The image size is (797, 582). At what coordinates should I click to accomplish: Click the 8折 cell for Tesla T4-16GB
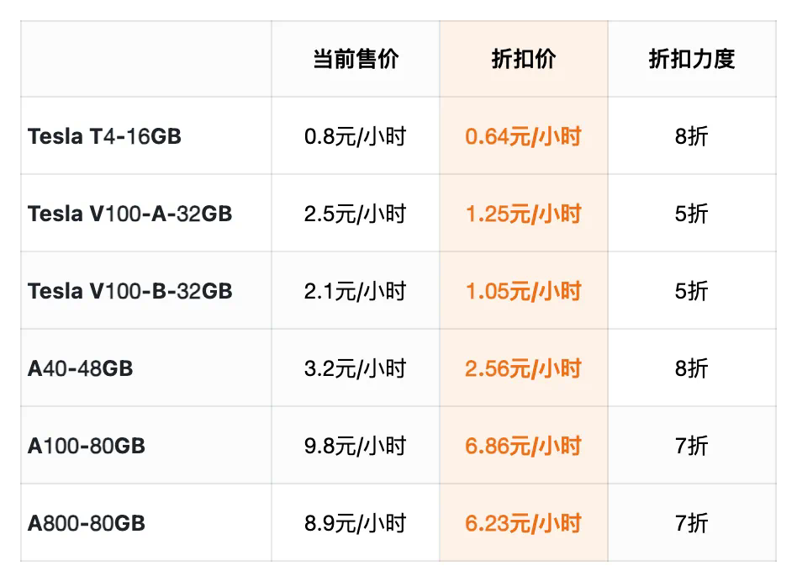pyautogui.click(x=691, y=136)
